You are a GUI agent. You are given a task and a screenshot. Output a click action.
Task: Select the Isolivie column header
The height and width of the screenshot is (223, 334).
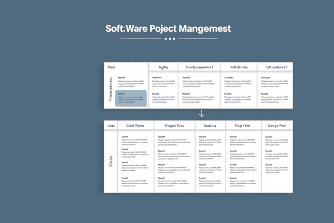(x=210, y=125)
